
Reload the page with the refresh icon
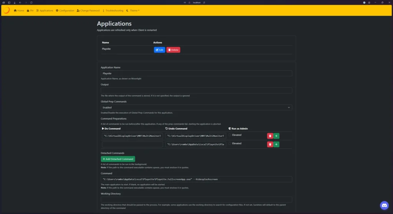31,3
